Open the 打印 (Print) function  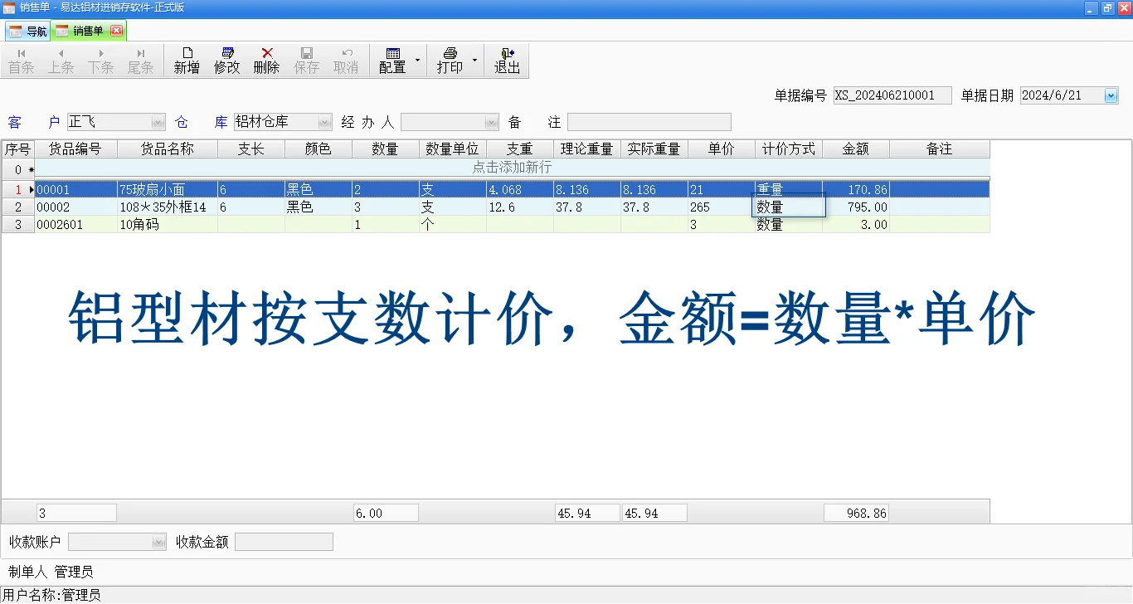point(450,60)
